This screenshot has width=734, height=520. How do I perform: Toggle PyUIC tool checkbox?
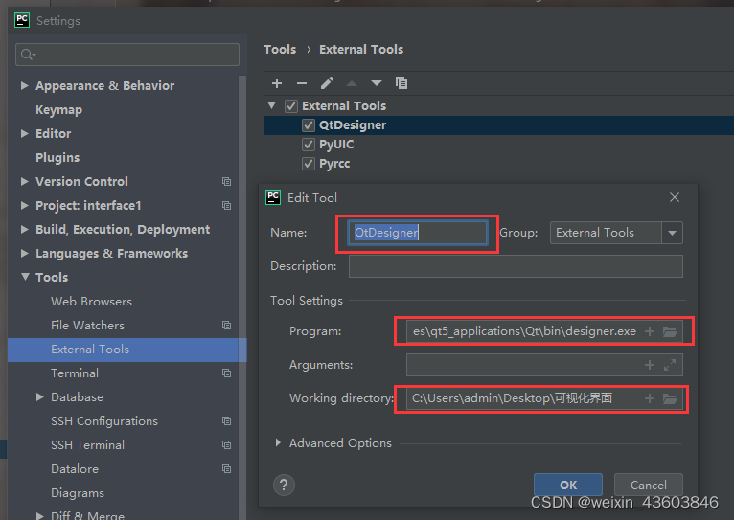(308, 145)
